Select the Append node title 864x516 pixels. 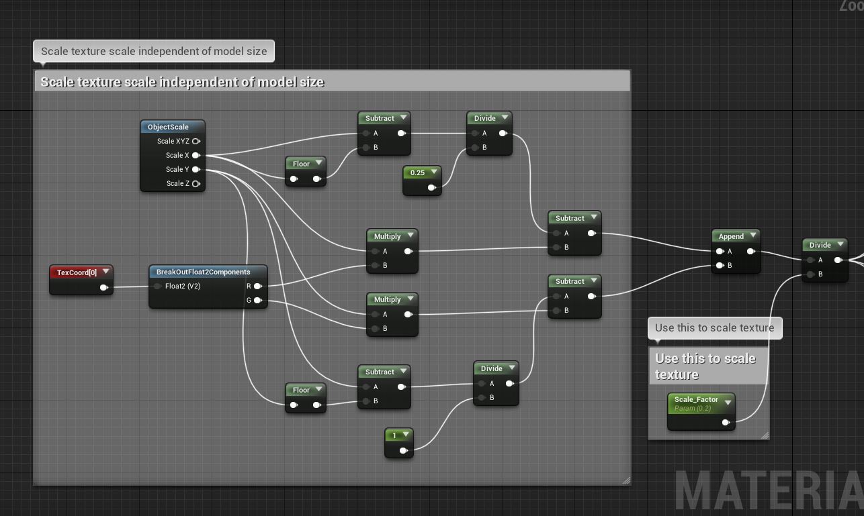coord(731,236)
